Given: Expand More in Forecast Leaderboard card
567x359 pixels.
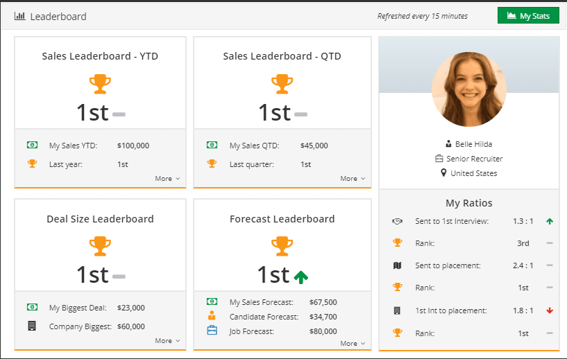Looking at the screenshot, I should click(352, 344).
